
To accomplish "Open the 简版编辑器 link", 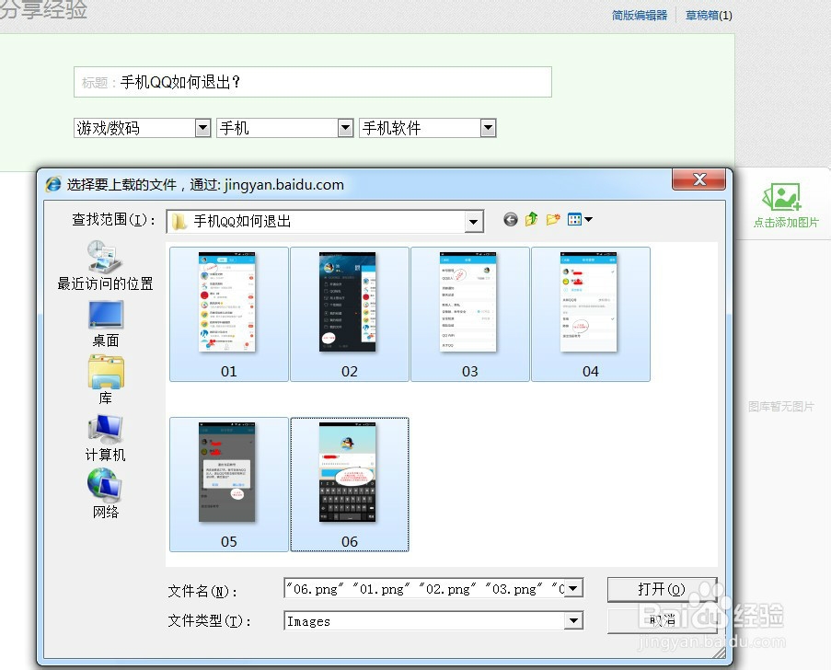I will 640,16.
